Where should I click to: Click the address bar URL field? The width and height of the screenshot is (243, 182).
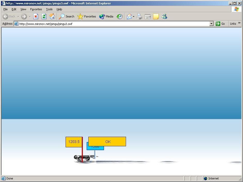pos(114,24)
